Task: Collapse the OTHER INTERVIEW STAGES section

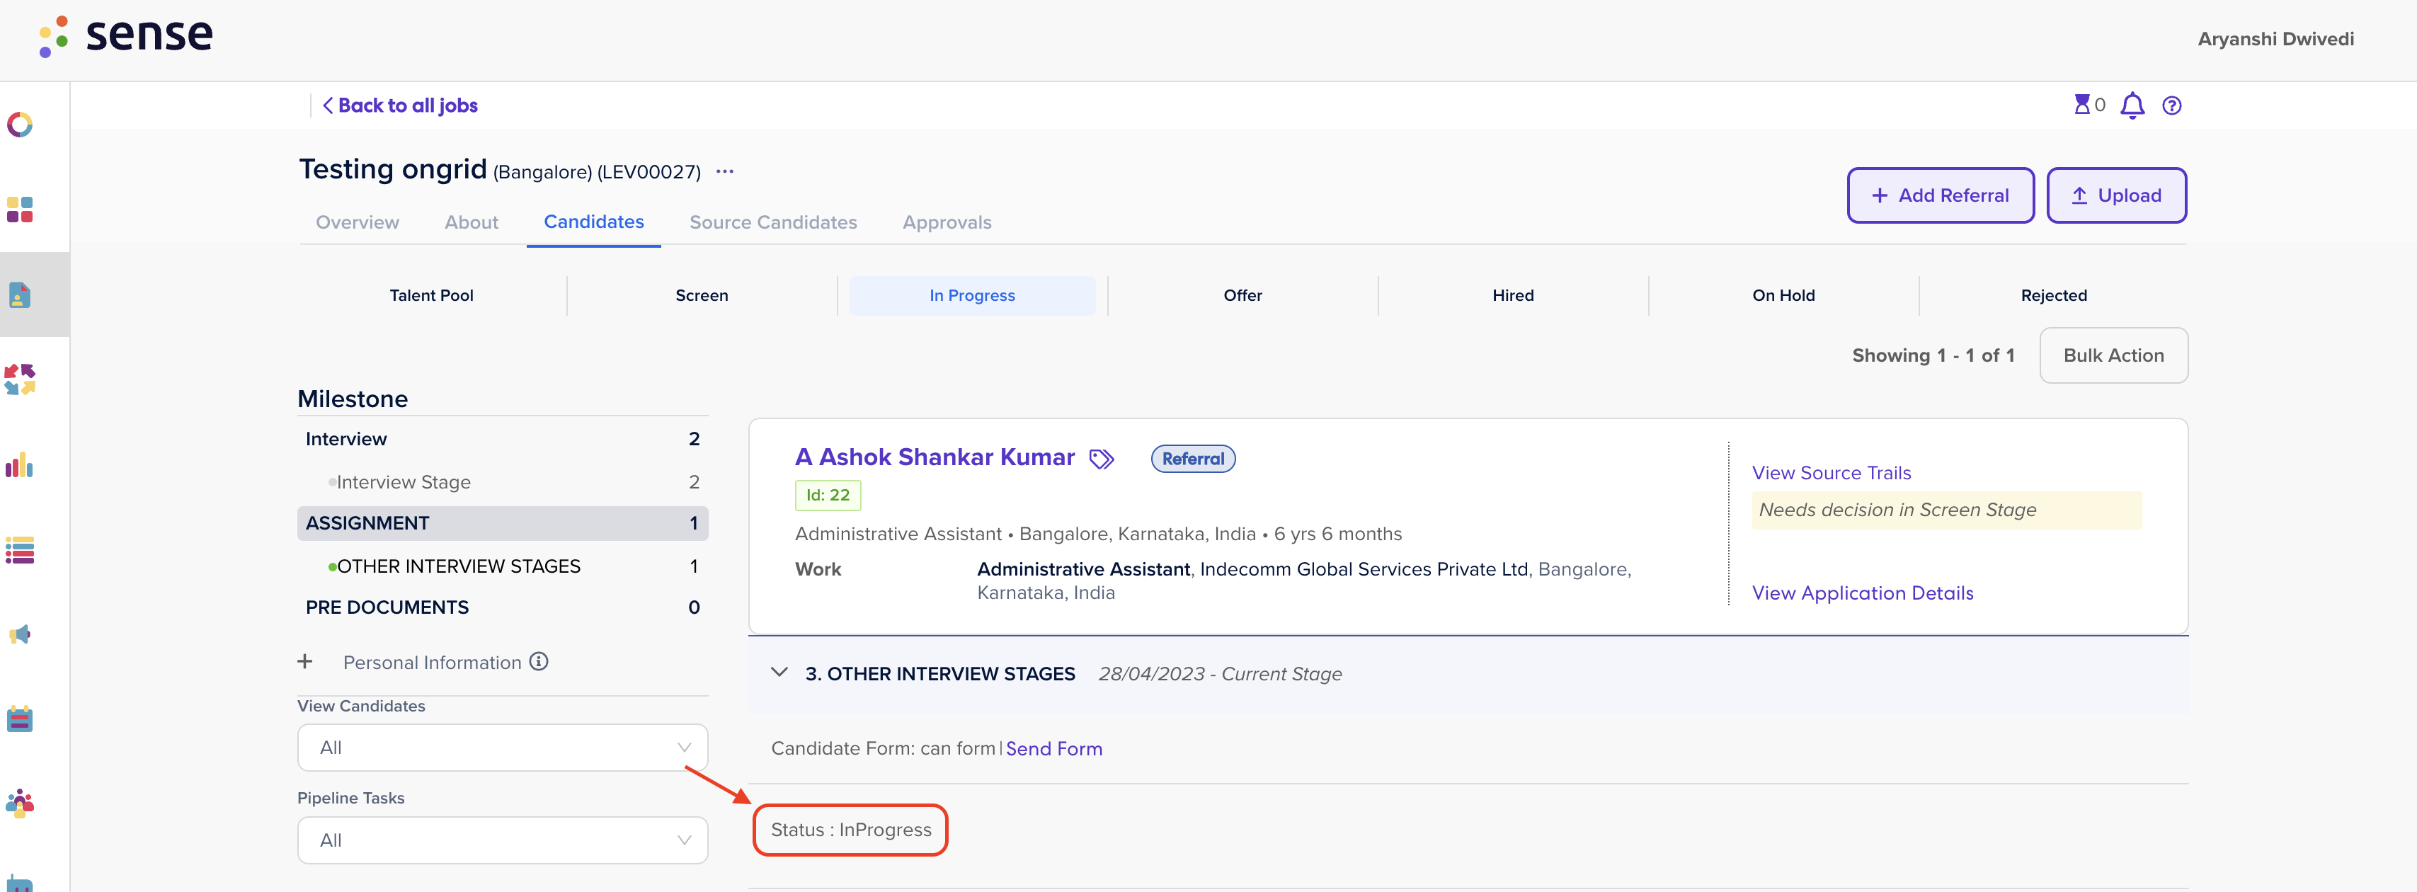Action: pos(779,673)
